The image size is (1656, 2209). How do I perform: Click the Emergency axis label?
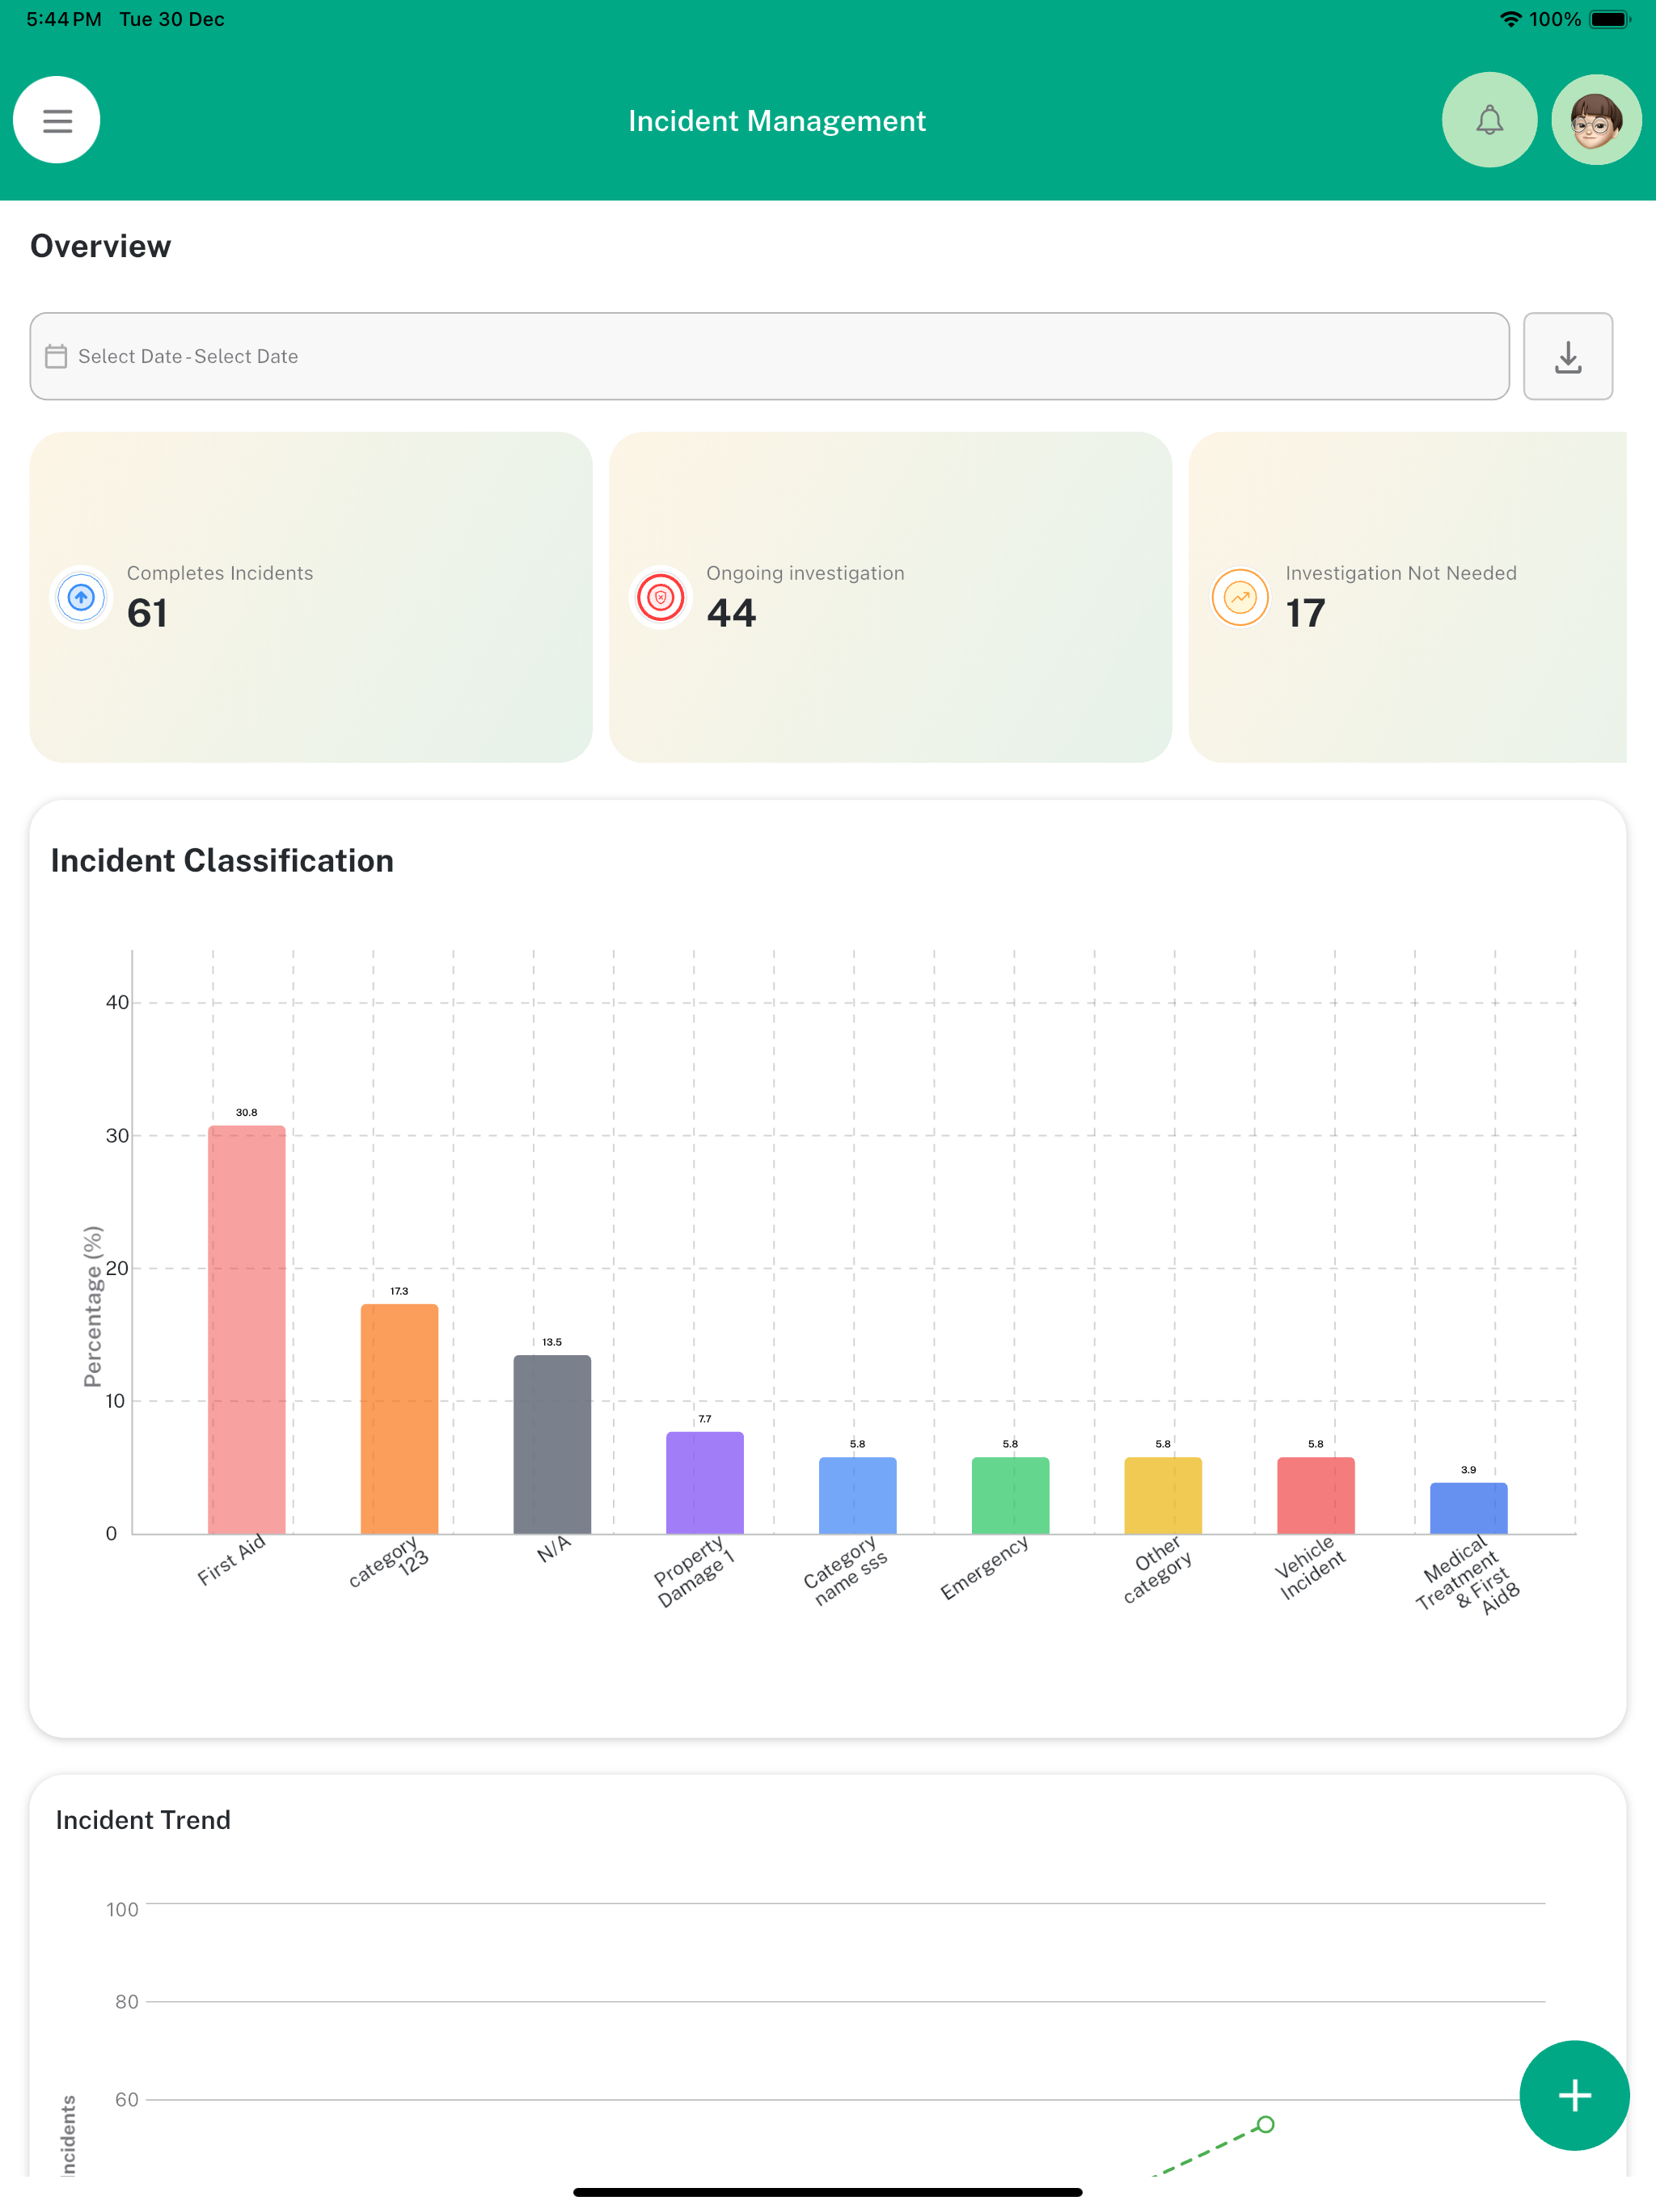click(985, 1567)
